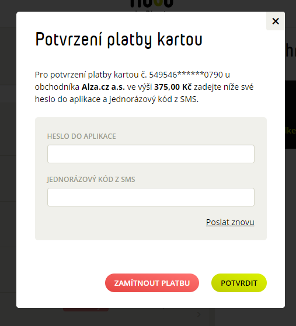Click the partially hidden green text at right
Screen dimensions: 296x326
pyautogui.click(x=291, y=131)
